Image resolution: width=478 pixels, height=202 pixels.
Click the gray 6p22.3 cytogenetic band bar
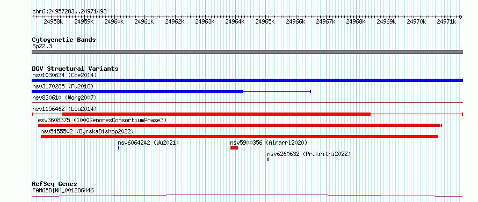(247, 52)
